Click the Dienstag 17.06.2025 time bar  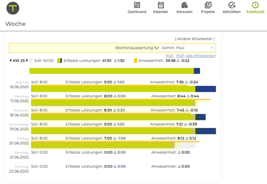click(113, 103)
